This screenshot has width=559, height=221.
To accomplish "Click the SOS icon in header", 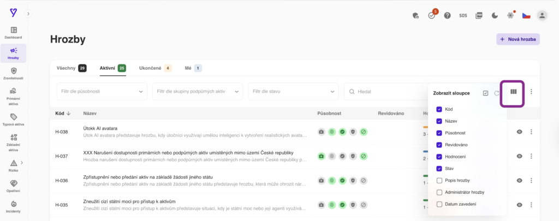I will pos(463,15).
